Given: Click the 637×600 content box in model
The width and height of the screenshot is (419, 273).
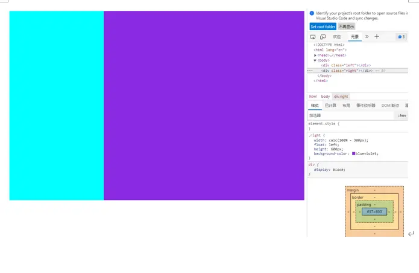Looking at the screenshot, I should coord(374,212).
